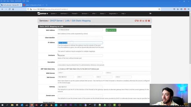Click the Hostname field
This screenshot has height=107, width=191.
tap(80, 56)
